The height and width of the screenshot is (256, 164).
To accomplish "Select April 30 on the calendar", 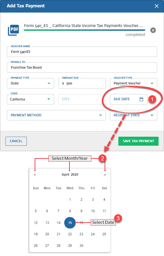I will 81,245.
